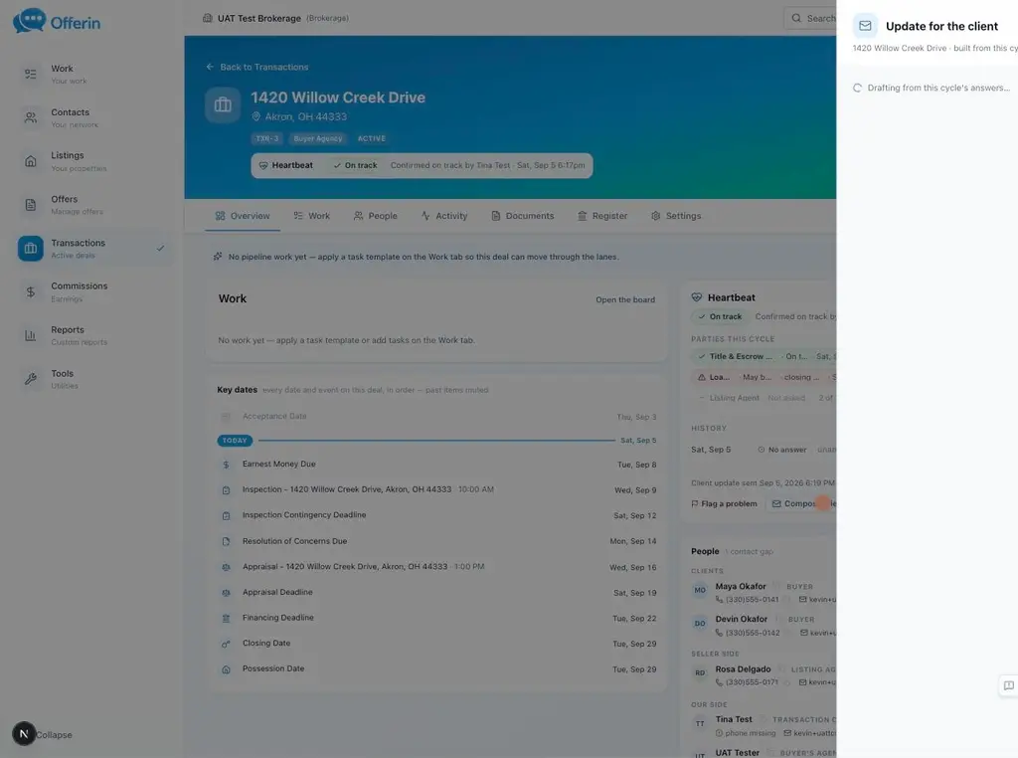Open the Work sidebar icon
This screenshot has width=1018, height=758.
click(31, 74)
